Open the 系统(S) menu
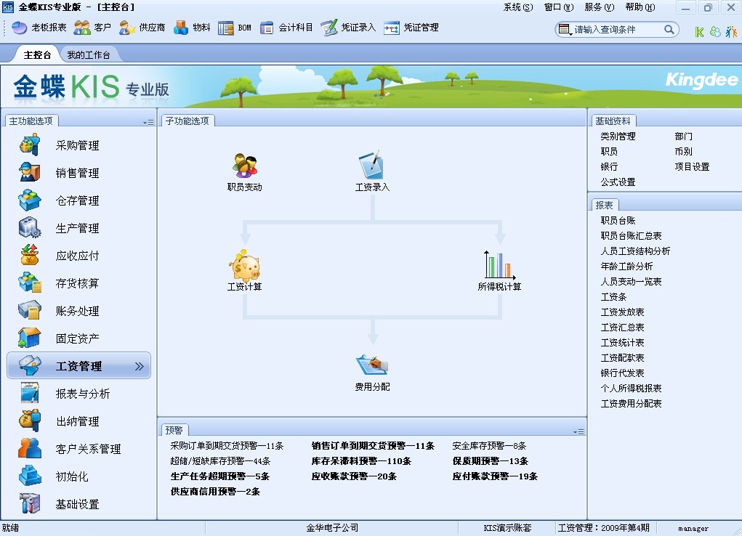 [x=517, y=7]
